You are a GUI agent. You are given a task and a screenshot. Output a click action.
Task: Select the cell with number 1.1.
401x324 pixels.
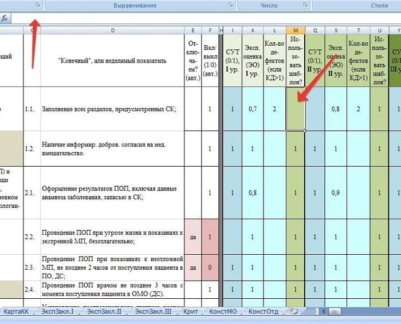[32, 109]
